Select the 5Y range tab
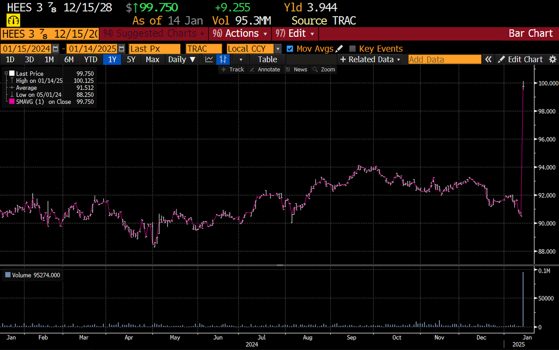 tap(131, 59)
